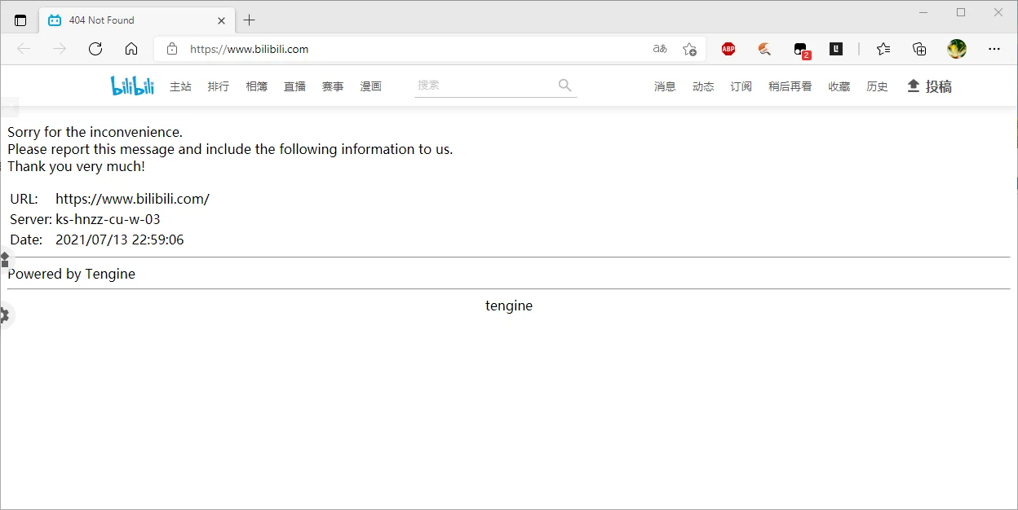Open the 直播 live page

[x=294, y=86]
